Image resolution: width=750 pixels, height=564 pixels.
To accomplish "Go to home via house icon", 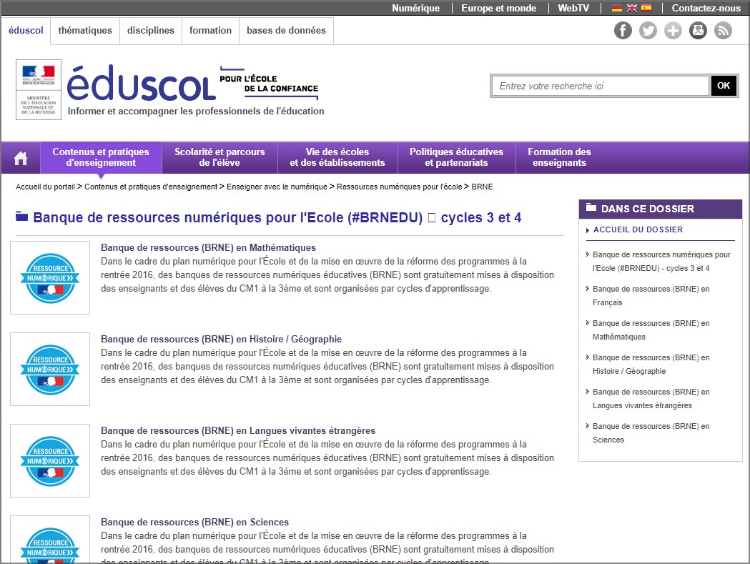I will [21, 158].
